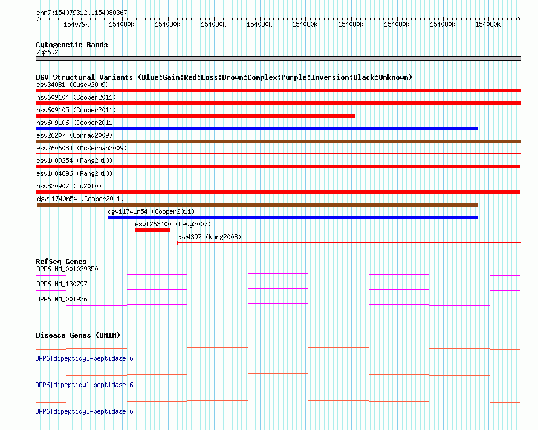Viewport: 538px width, 430px height.
Task: Click the esv1009254 (Pang2010) label
Action: coord(74,161)
